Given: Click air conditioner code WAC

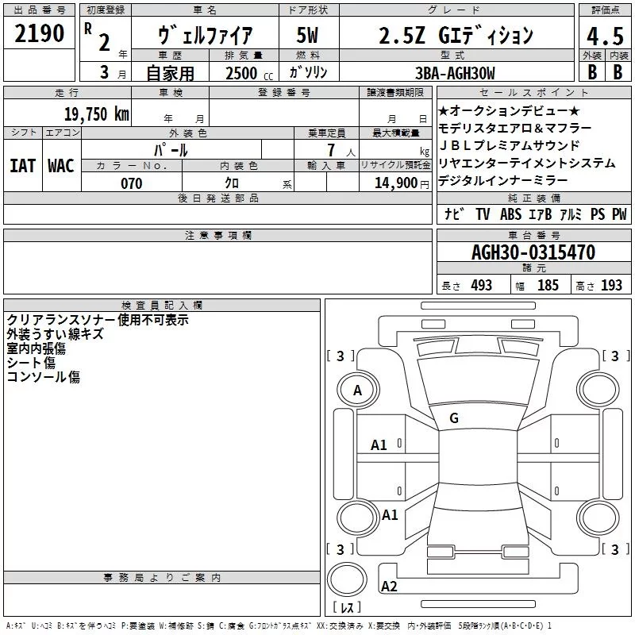Looking at the screenshot, I should coord(61,166).
